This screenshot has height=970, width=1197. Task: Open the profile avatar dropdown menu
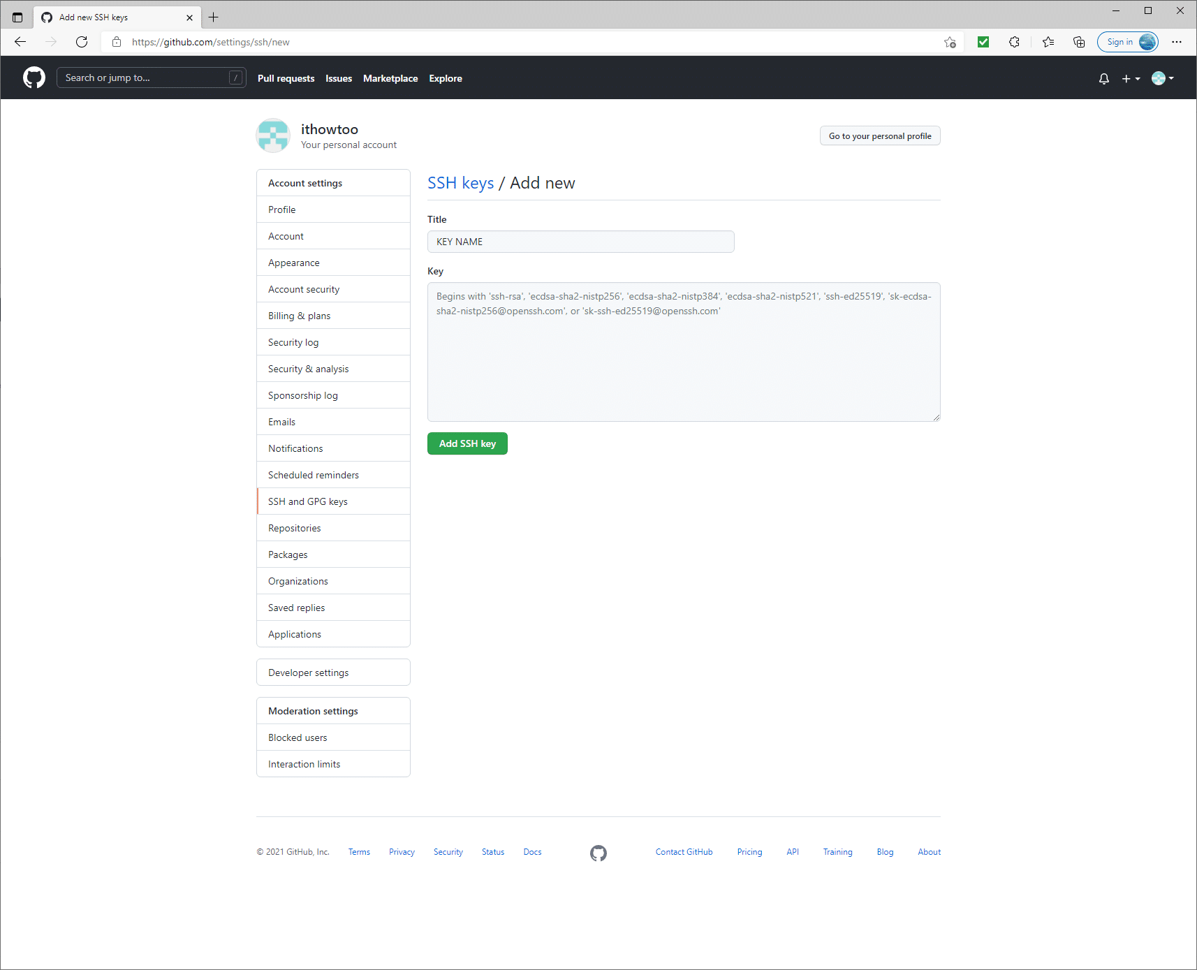[1163, 78]
